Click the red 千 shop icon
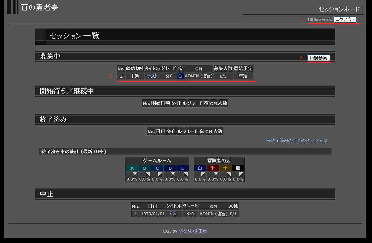Viewport: 372px width, 243px height. 213,168
